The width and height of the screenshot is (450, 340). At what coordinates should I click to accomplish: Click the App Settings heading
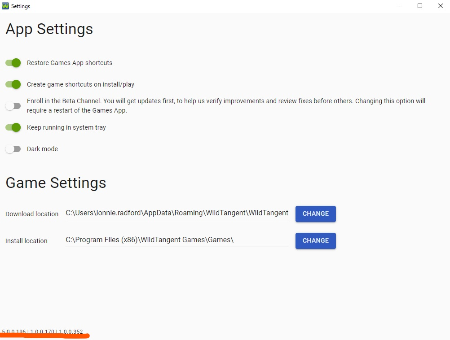point(49,29)
